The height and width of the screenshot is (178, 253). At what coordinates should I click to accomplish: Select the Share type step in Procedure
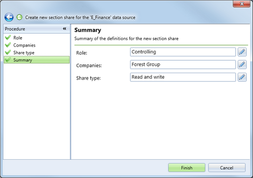(x=37, y=52)
